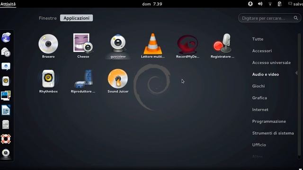Viewport: 303px width, 170px height.
Task: Focus the Digitare per cercare search field
Action: pyautogui.click(x=269, y=18)
